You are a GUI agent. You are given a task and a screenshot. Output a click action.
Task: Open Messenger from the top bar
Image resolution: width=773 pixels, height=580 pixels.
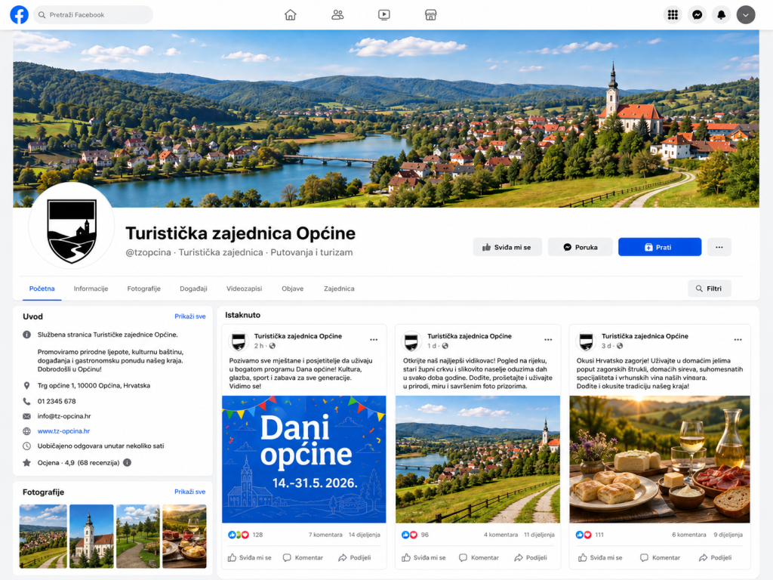pyautogui.click(x=697, y=15)
